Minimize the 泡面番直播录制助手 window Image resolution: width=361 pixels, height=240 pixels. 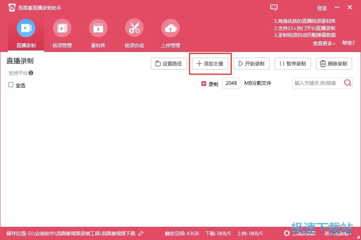click(337, 7)
